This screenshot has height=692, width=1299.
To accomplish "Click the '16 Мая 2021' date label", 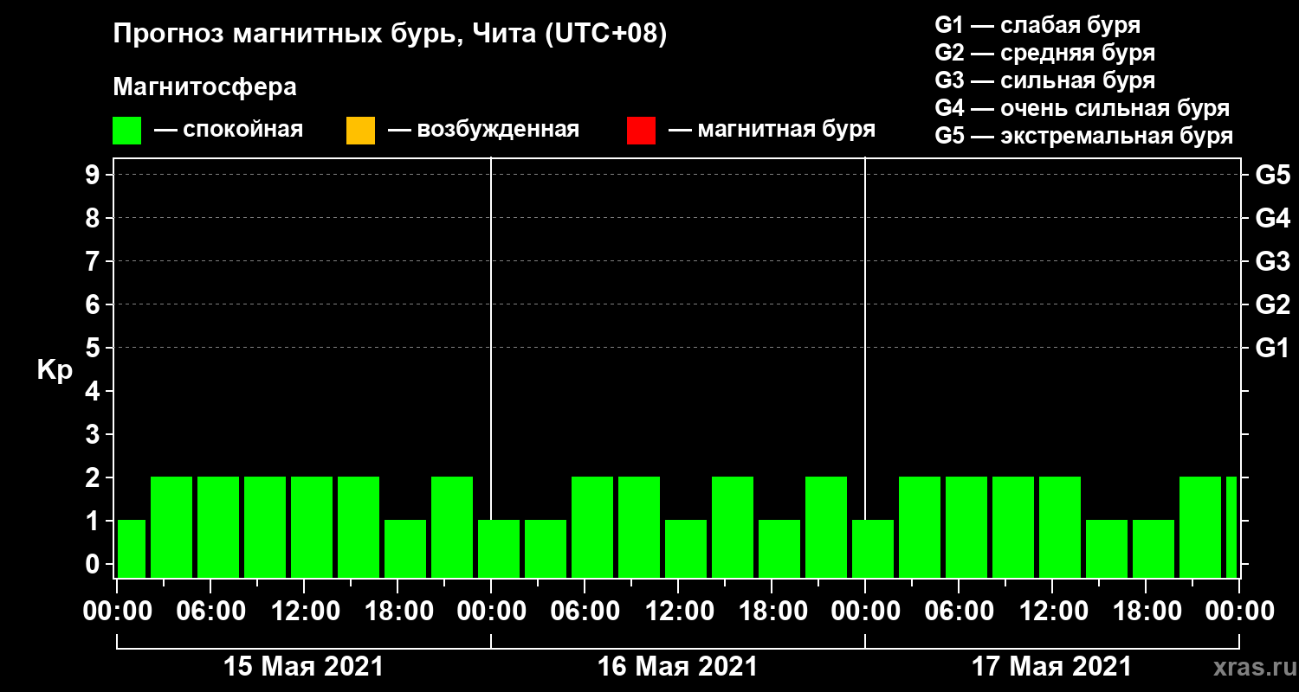I will coord(677,666).
